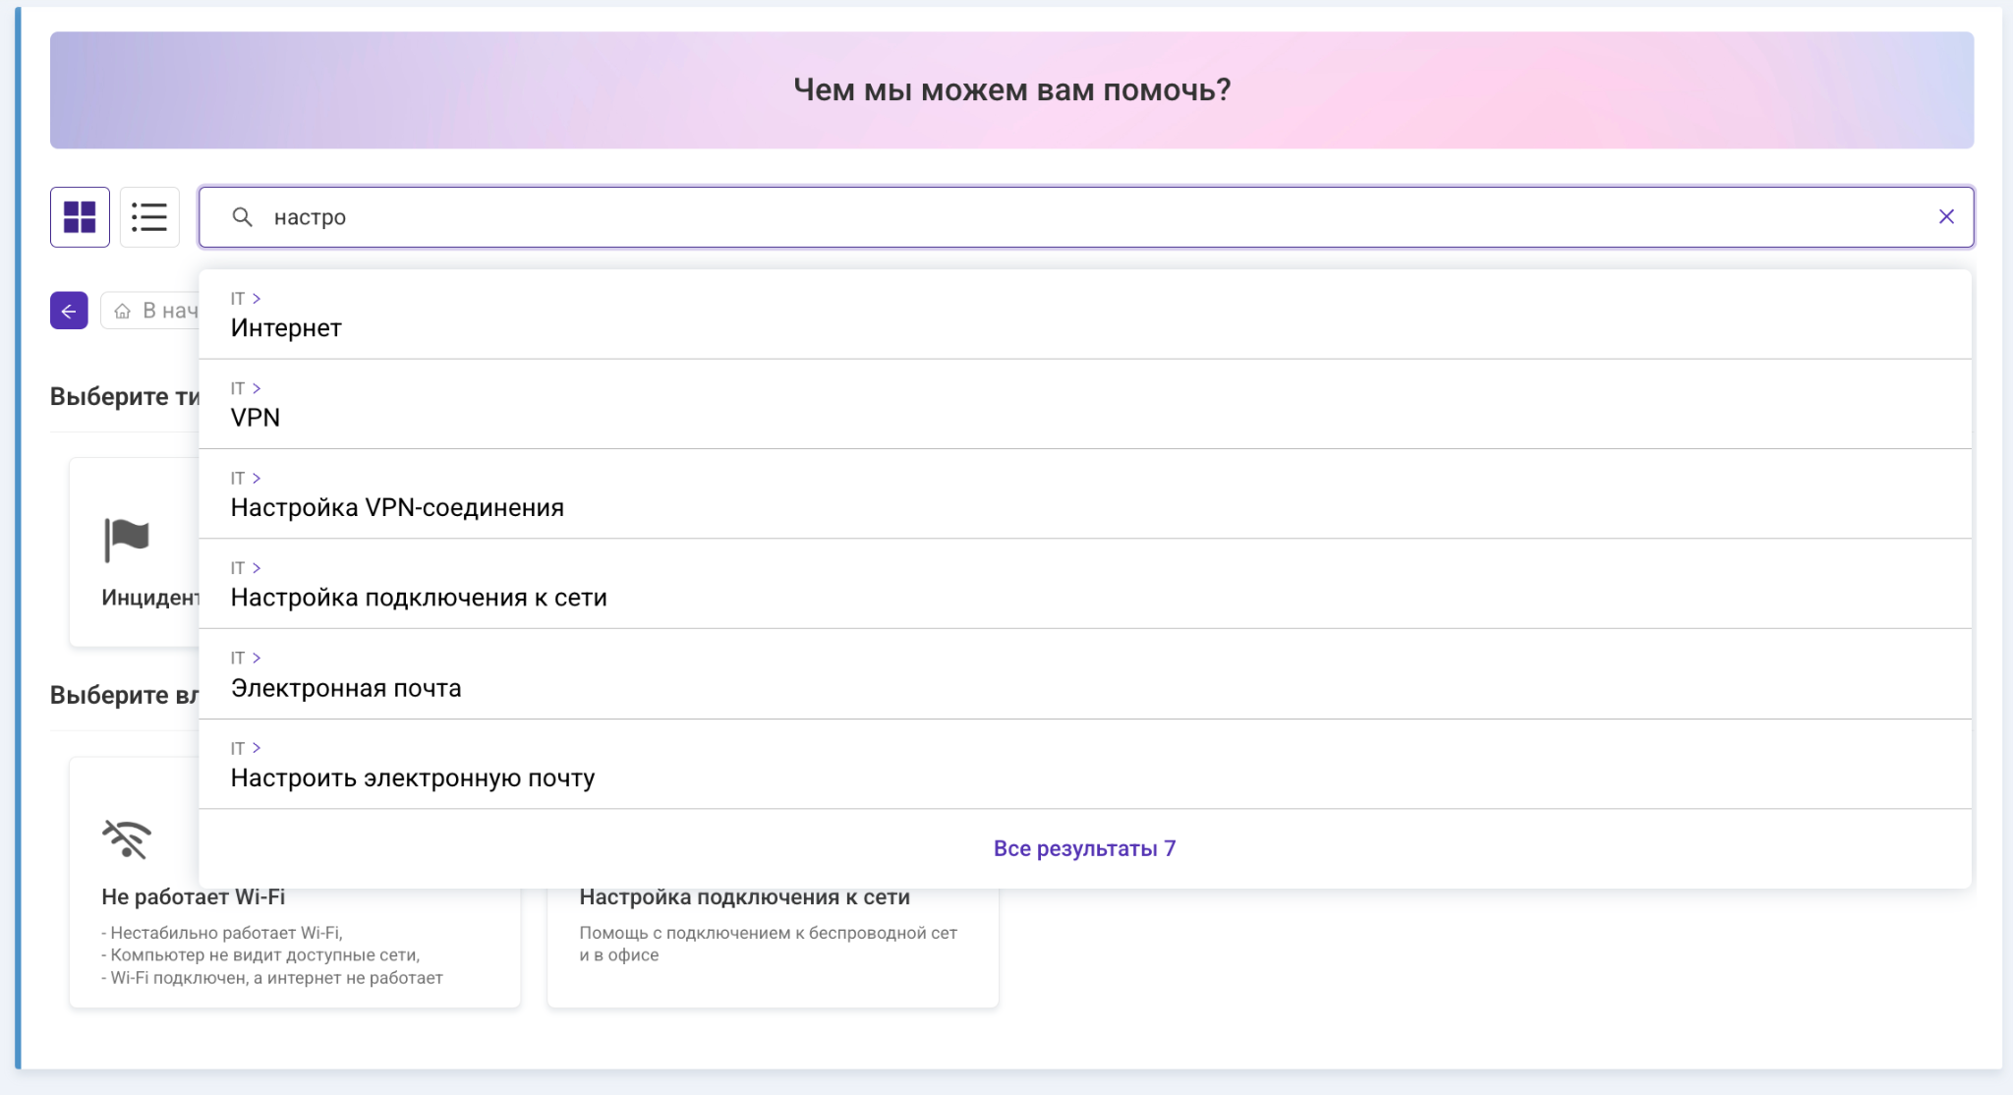Select the Интернет search result

pos(286,328)
